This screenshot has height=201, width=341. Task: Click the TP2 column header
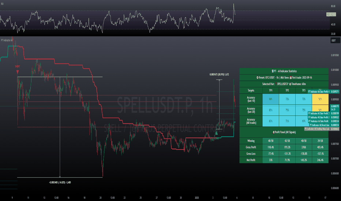point(287,90)
